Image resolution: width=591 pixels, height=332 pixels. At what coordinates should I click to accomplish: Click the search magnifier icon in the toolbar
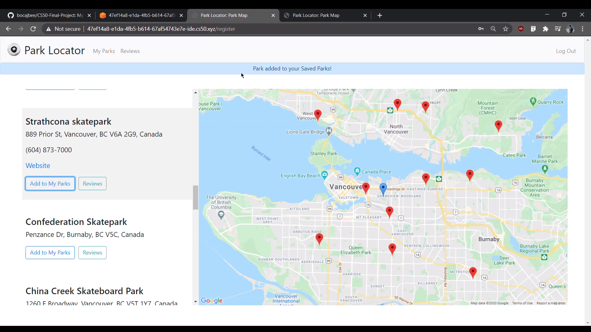pyautogui.click(x=493, y=29)
